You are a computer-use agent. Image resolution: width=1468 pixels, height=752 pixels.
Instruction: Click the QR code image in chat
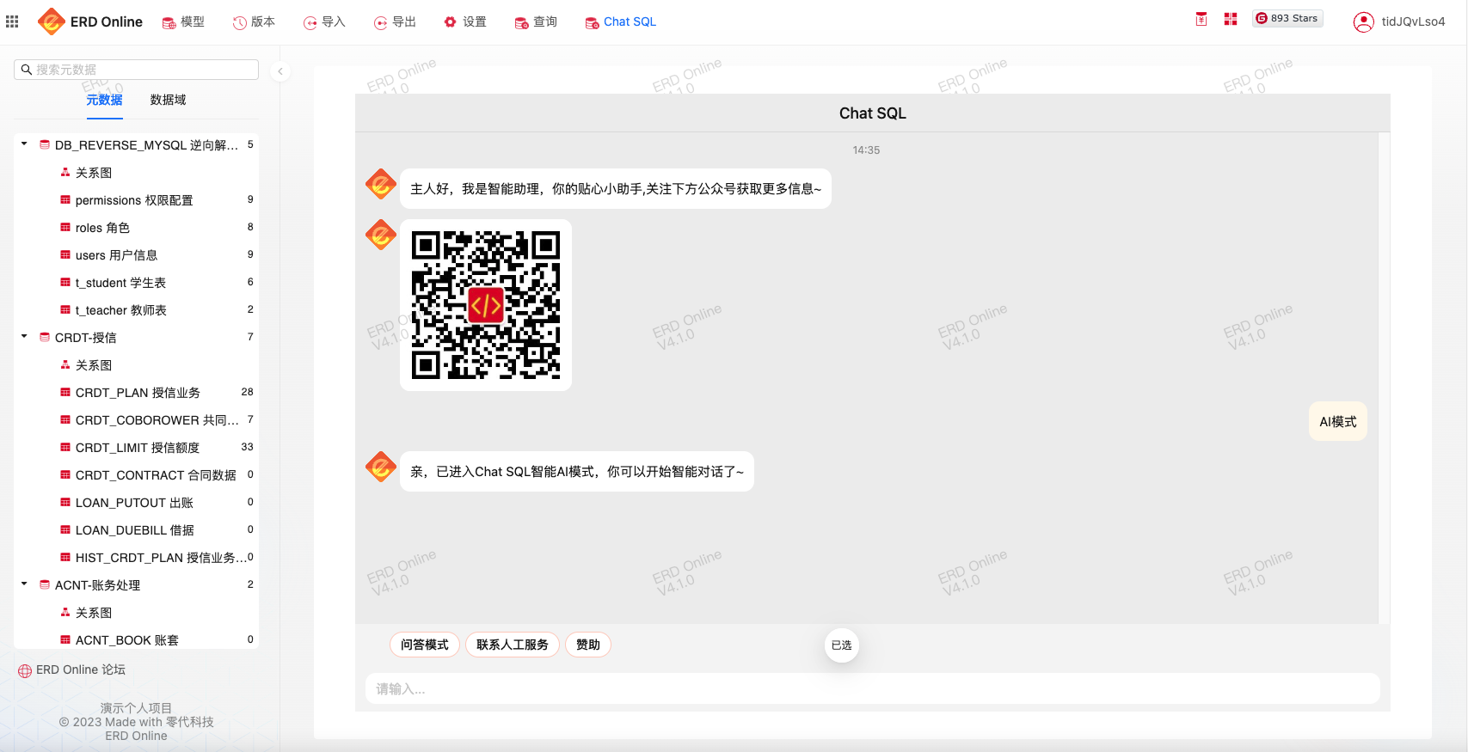pos(486,305)
